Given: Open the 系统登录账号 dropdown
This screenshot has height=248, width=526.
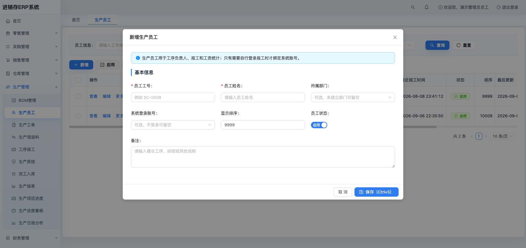Looking at the screenshot, I should [x=173, y=125].
